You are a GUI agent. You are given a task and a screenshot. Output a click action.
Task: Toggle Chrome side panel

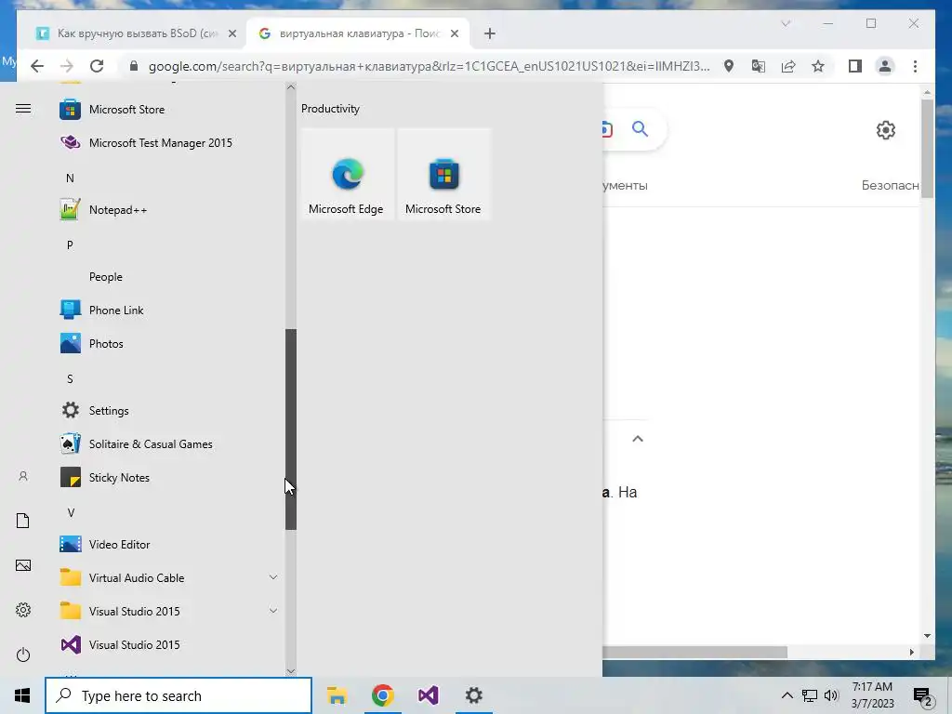tap(855, 66)
